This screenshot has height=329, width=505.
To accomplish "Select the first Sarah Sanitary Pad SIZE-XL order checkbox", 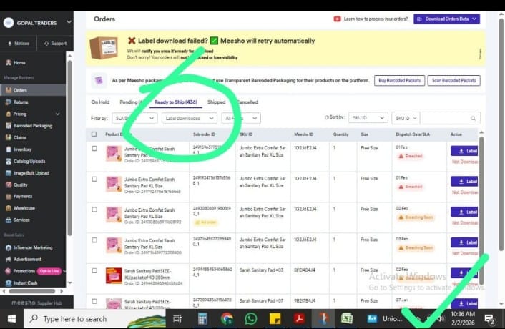I will 94,270.
